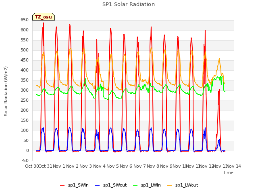Click the 400 y-axis tick label
The height and width of the screenshot is (193, 258).
point(25,70)
